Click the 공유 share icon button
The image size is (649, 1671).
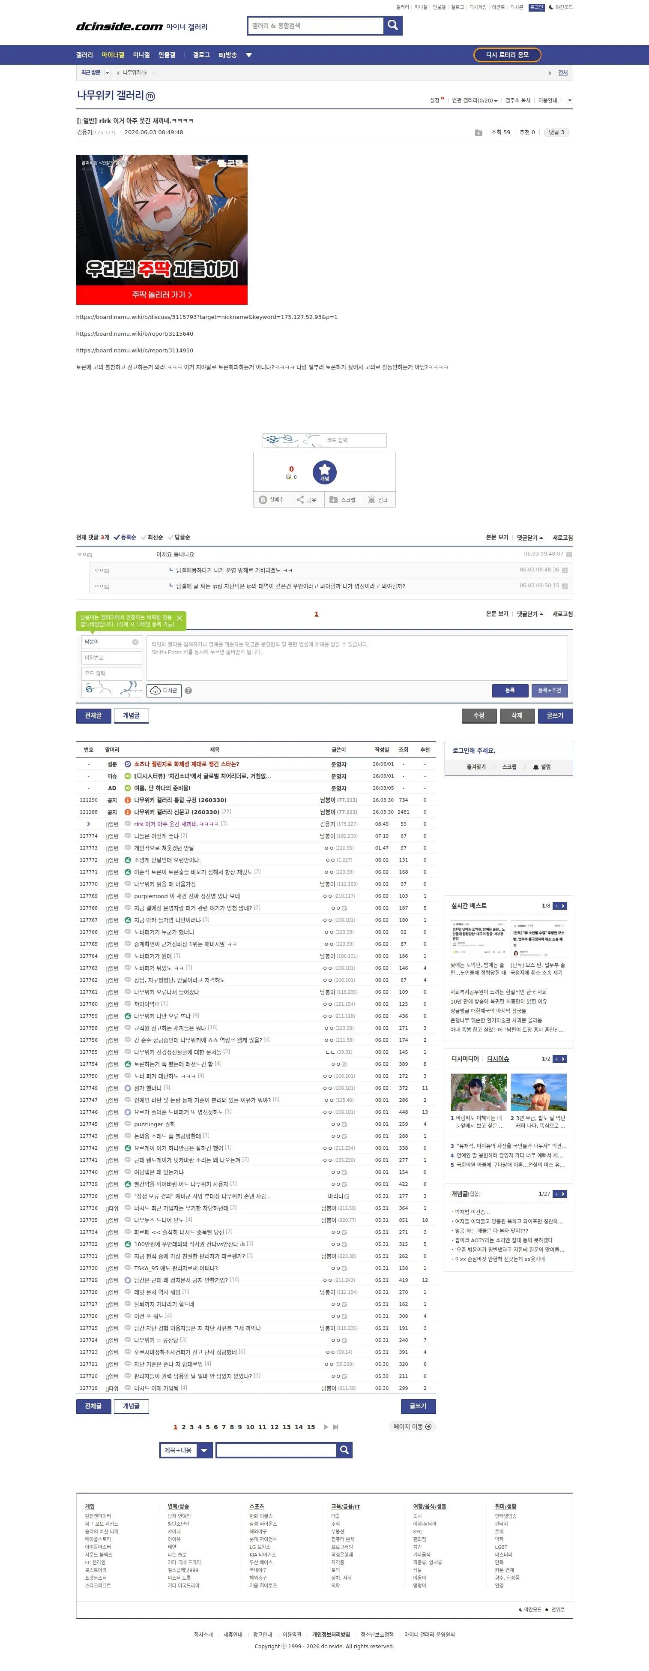[x=306, y=499]
